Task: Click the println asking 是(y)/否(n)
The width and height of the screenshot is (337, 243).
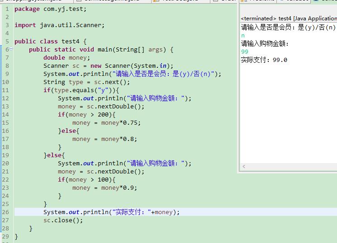Action: (132, 74)
